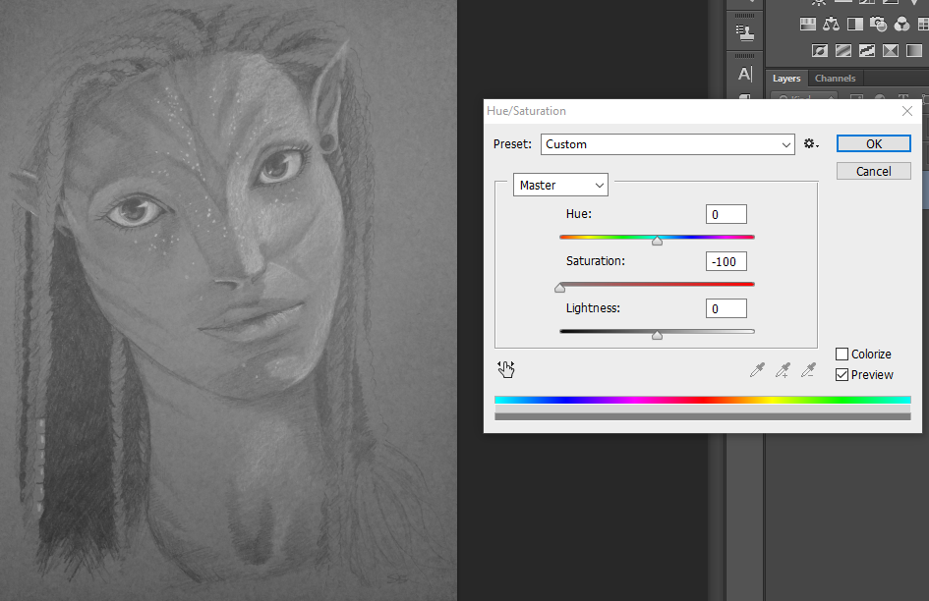Screen dimensions: 929x601
Task: Click the "Lightness:" label
Action: coord(593,308)
